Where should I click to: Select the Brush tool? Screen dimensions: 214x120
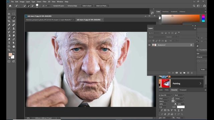pyautogui.click(x=9, y=28)
